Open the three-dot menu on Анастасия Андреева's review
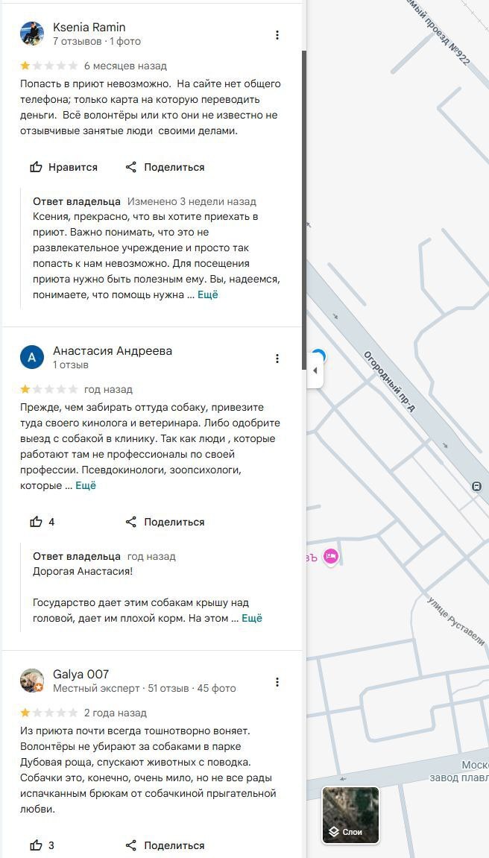 click(x=277, y=359)
